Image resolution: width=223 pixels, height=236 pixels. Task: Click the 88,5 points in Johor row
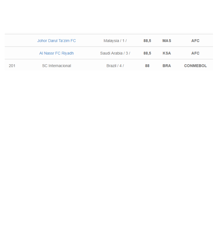[147, 41]
